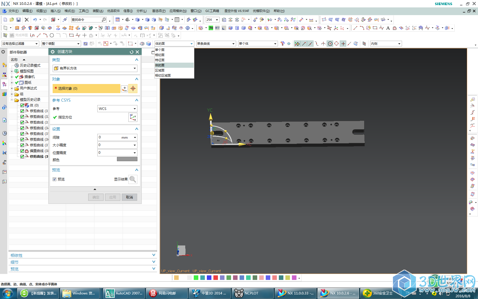This screenshot has width=478, height=299.
Task: Pick the bright green color in the bottom palette
Action: point(196,278)
